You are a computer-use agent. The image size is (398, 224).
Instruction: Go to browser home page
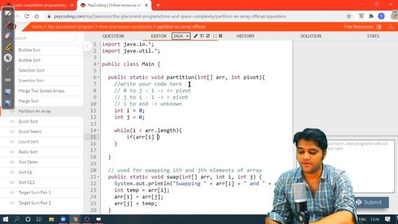tap(37, 16)
